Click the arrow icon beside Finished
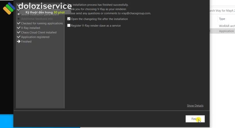This screenshot has width=235, height=128. (x=19, y=42)
